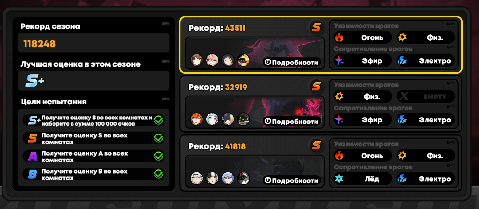Select the Эфир resistance in first room
The width and height of the screenshot is (479, 209).
pyautogui.click(x=363, y=60)
